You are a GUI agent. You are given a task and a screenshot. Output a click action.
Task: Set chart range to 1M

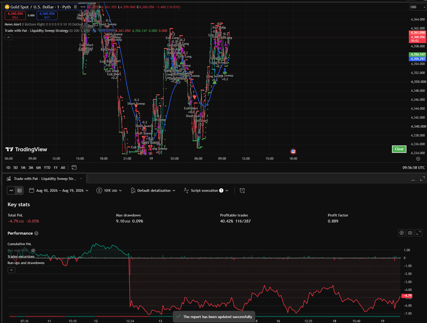click(x=23, y=168)
